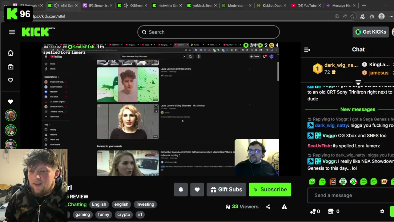Switch to the OGGeez browser tab
Image resolution: width=394 pixels, height=222 pixels.
pos(133,6)
